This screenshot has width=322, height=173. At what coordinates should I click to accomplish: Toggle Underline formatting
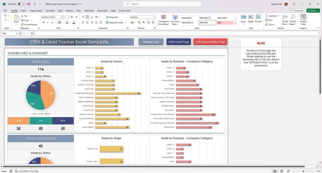(52, 22)
